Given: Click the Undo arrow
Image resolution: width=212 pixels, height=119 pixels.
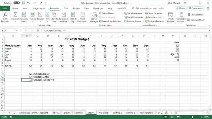Looking at the screenshot, I should (x=28, y=3).
